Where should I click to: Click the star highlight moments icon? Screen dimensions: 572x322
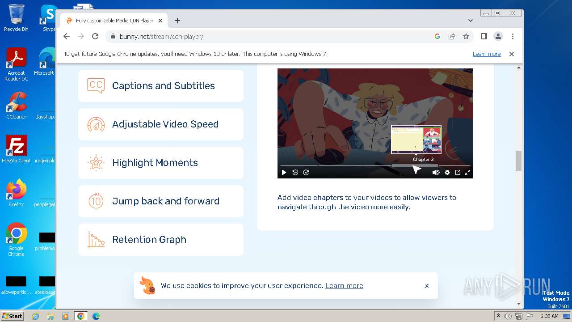pos(96,163)
